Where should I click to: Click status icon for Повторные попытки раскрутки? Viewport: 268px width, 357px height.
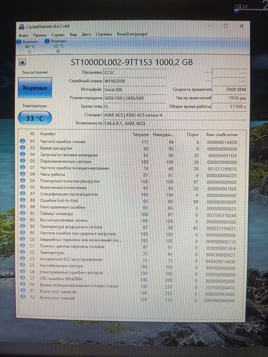tap(22, 181)
